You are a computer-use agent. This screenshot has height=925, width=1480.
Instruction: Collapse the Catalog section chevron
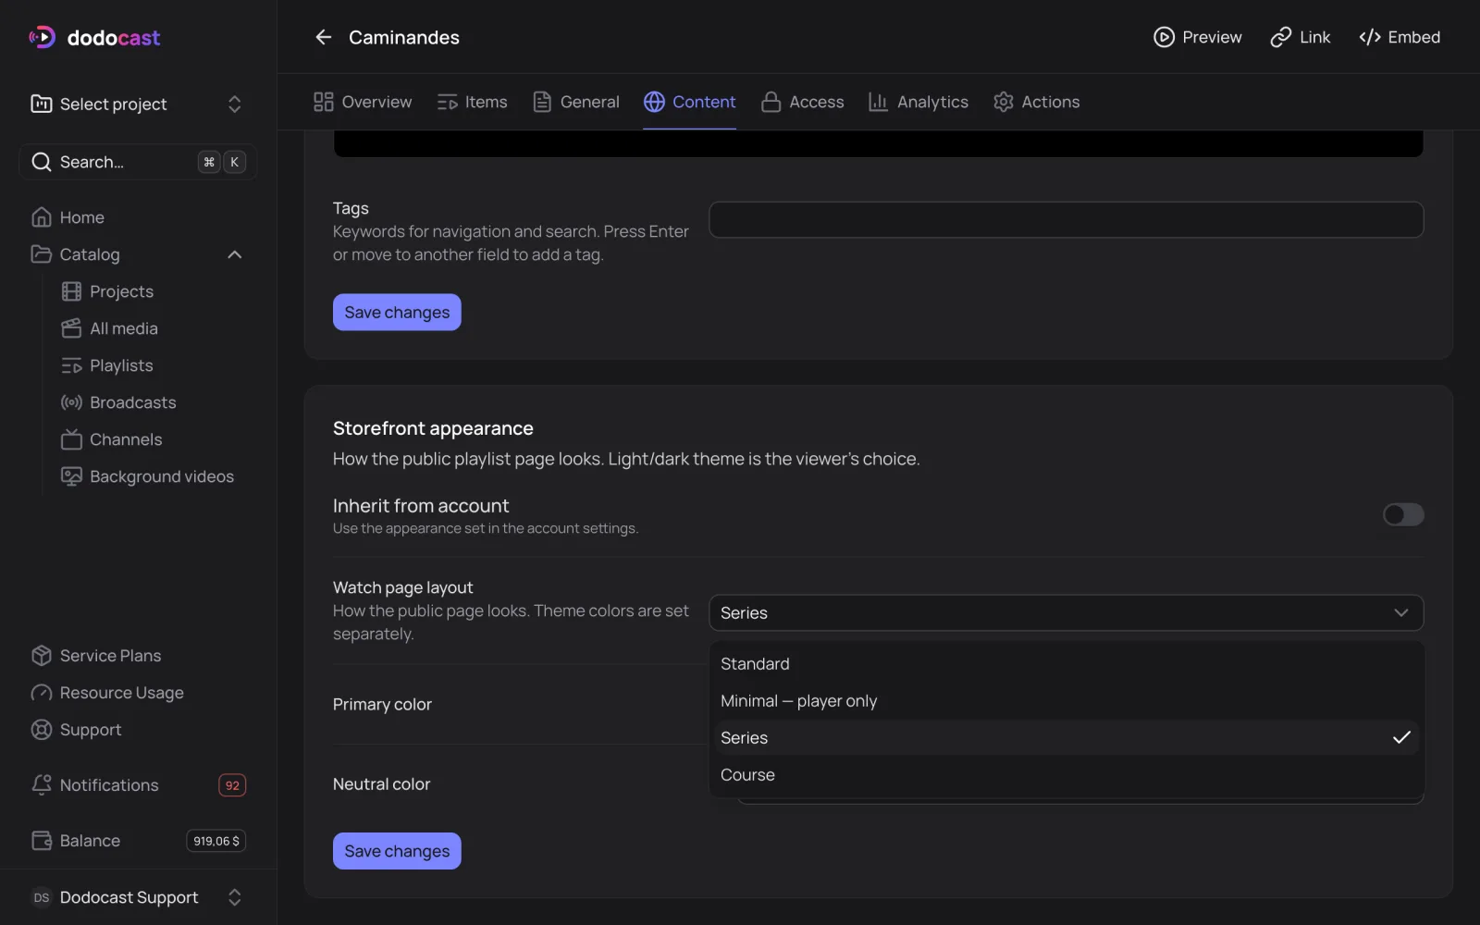[x=235, y=254]
